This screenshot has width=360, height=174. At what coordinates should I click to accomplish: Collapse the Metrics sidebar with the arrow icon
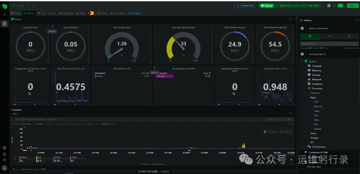coord(357,21)
